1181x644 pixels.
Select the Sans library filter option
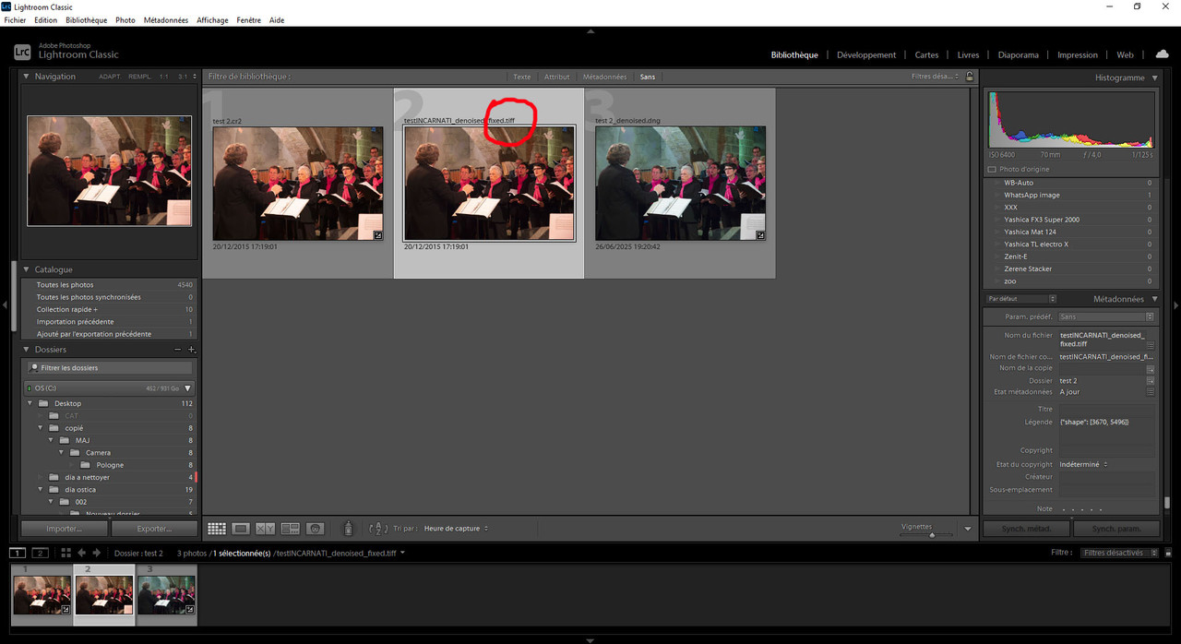point(648,77)
